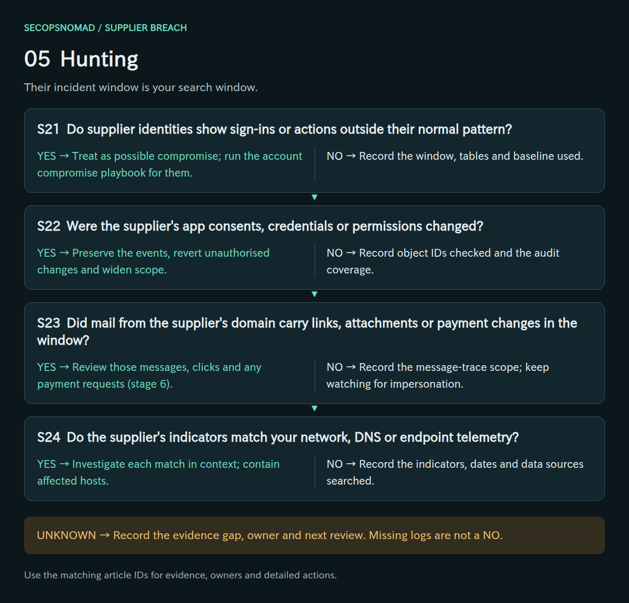Click the matching article IDs footer note

180,575
